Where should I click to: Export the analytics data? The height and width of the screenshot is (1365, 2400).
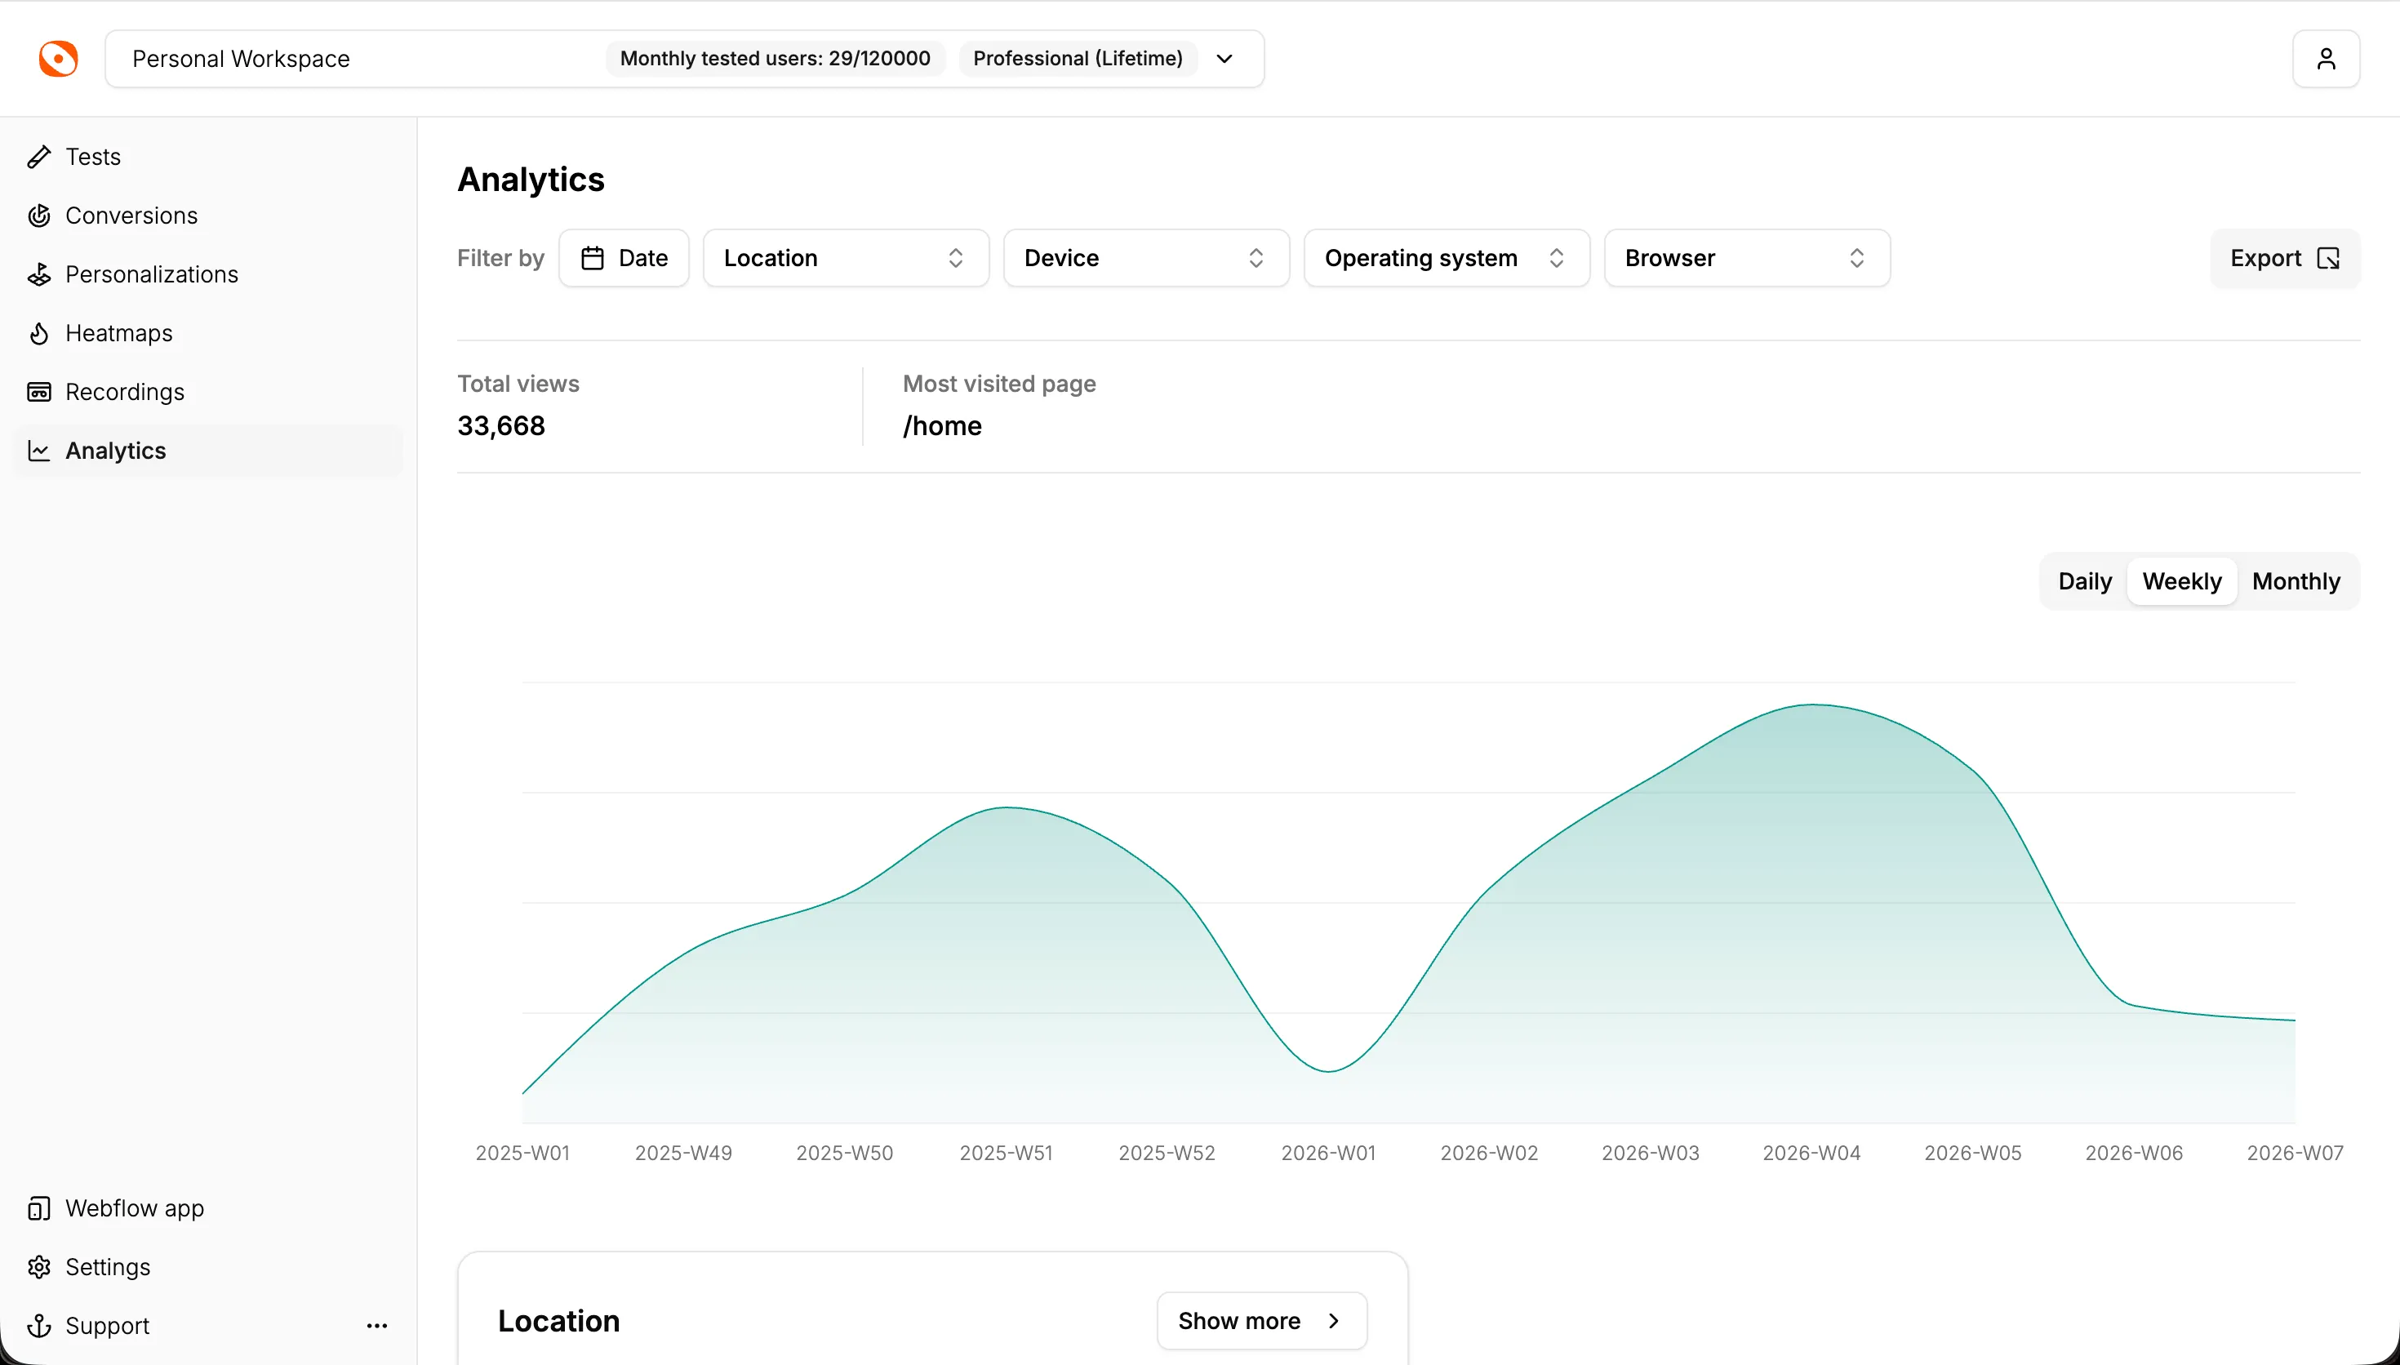pyautogui.click(x=2284, y=258)
